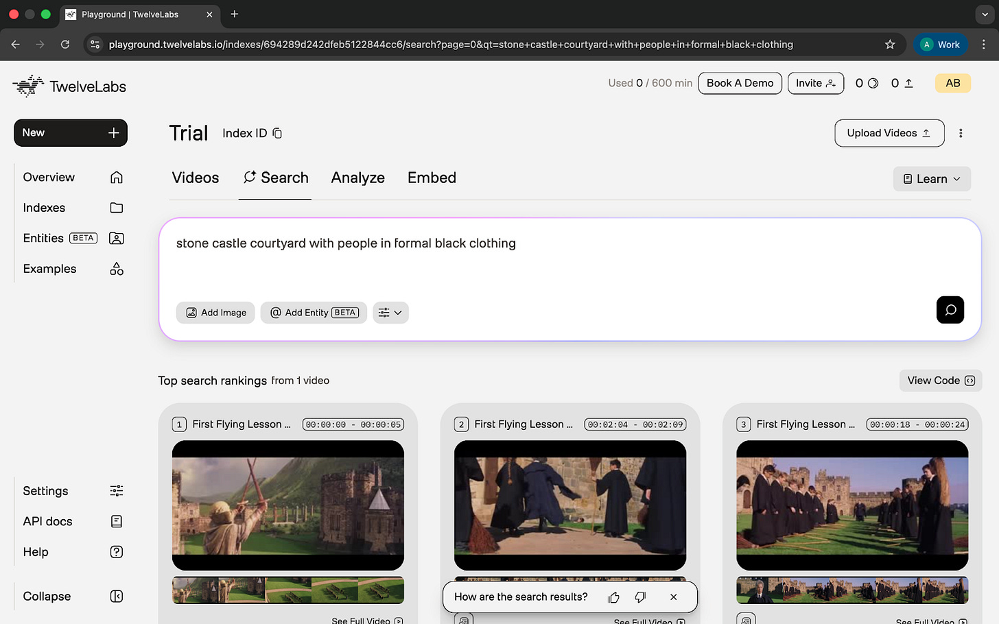Image resolution: width=999 pixels, height=624 pixels.
Task: Open a new browser tab
Action: tap(235, 14)
